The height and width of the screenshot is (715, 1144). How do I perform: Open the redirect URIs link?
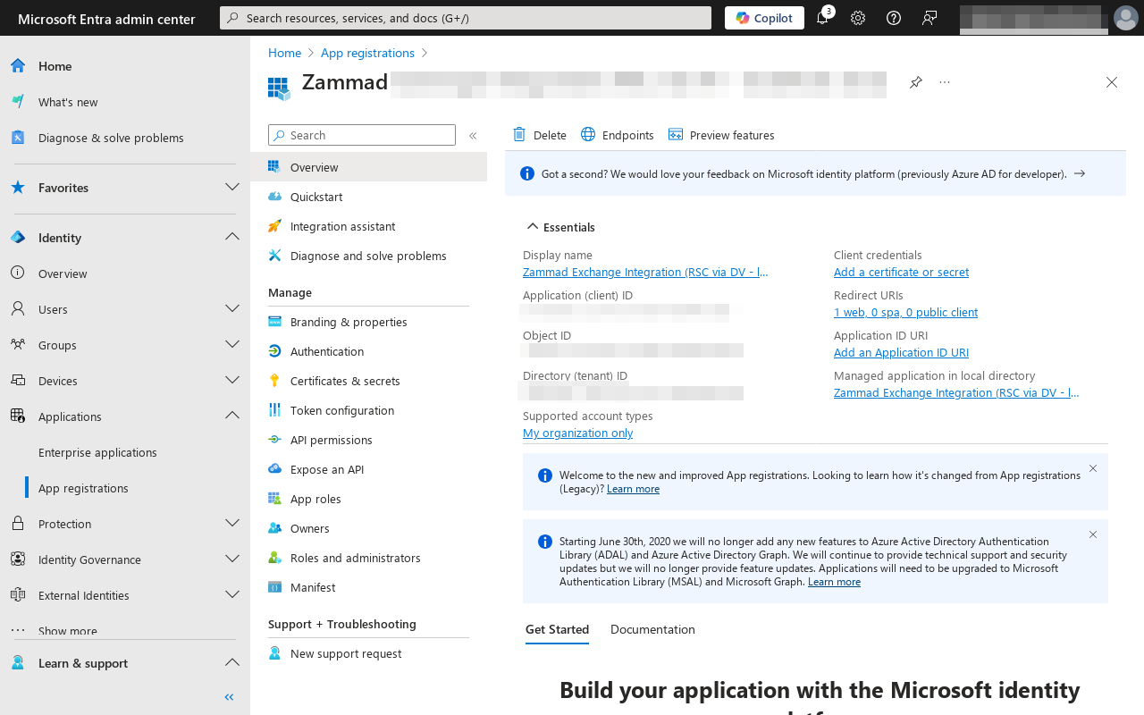905,312
